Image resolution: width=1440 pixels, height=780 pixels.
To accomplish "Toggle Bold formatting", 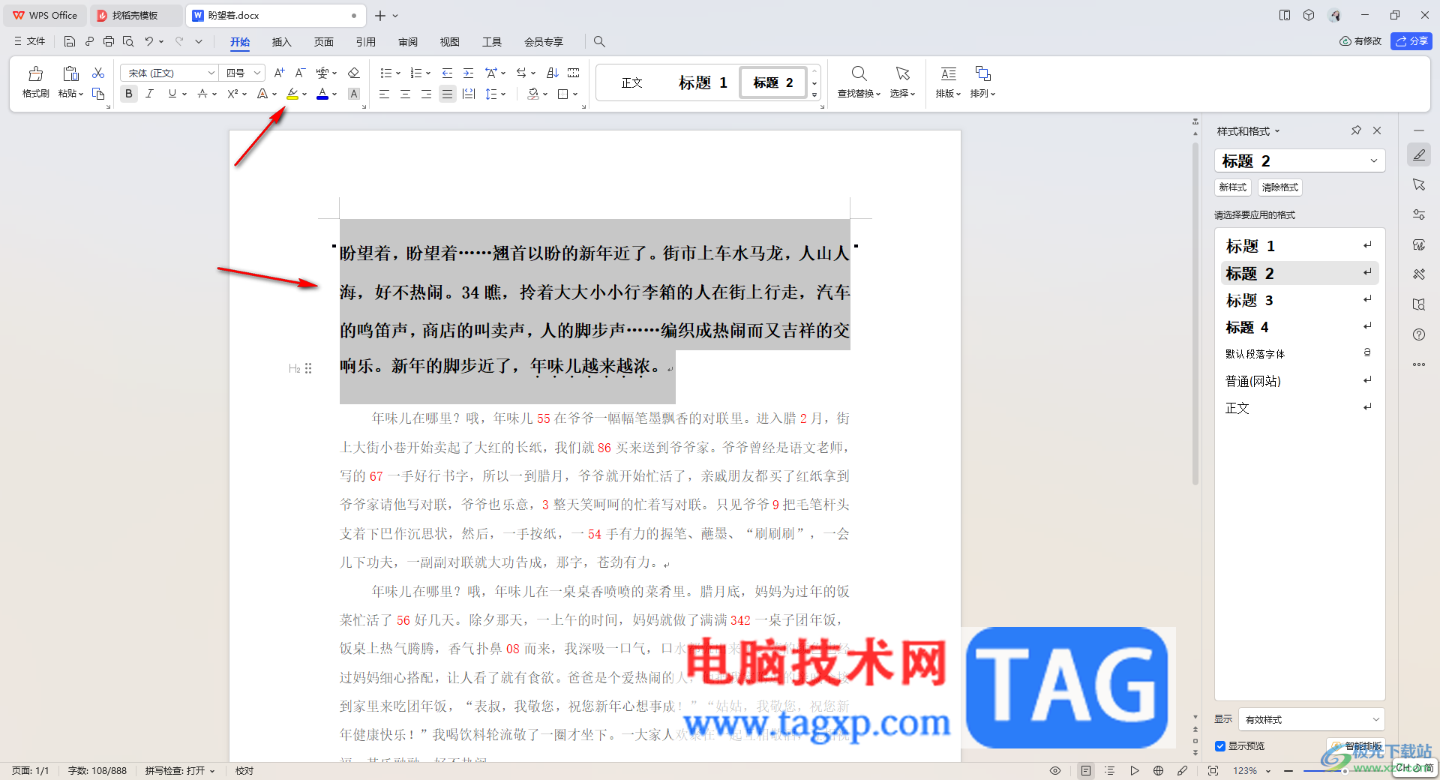I will pos(129,94).
